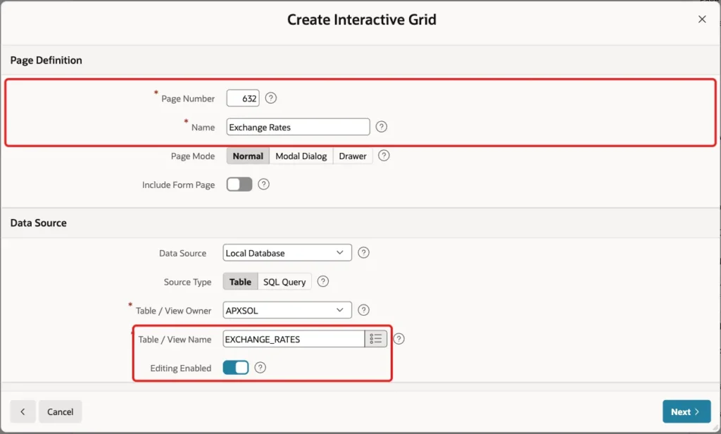Click the Page Definition section heading
This screenshot has height=434, width=721.
(46, 61)
